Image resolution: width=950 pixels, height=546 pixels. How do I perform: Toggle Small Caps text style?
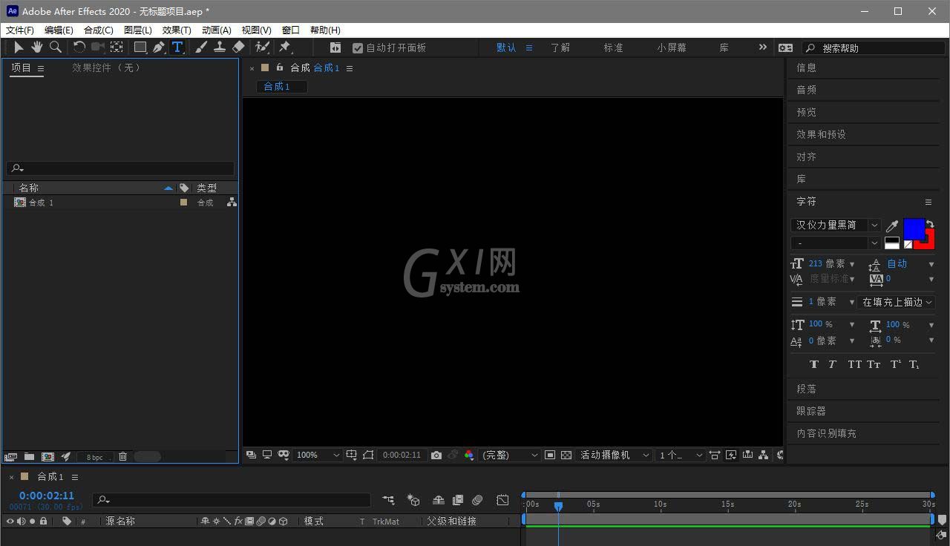coord(874,364)
